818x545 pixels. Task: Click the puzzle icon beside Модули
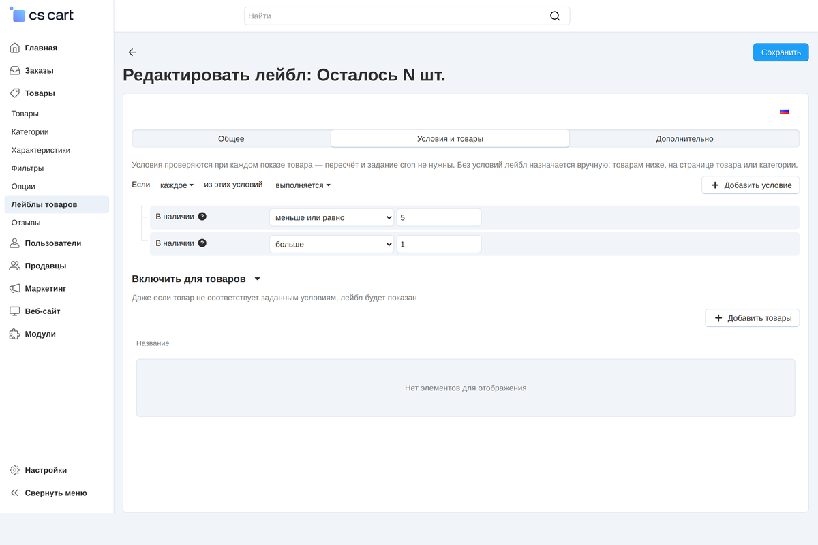15,334
